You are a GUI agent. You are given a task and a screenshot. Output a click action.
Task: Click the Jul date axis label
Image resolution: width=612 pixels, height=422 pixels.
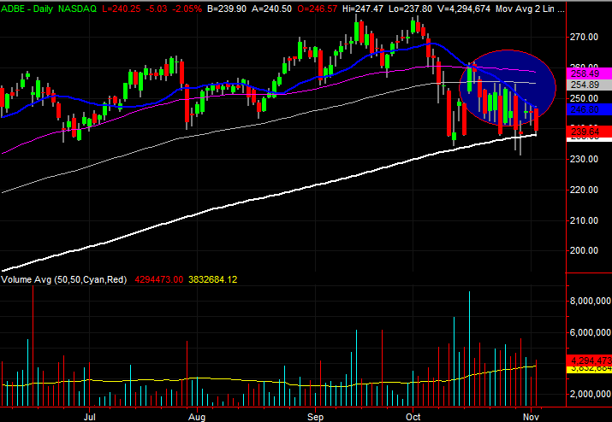coord(90,417)
